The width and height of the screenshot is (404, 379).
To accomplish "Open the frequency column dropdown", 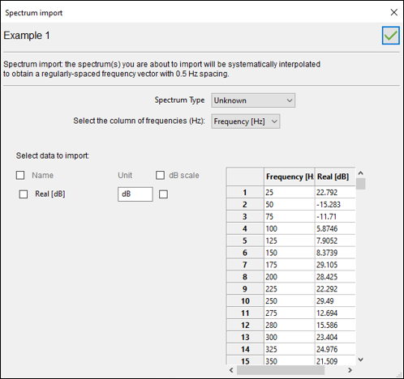I will pos(246,121).
